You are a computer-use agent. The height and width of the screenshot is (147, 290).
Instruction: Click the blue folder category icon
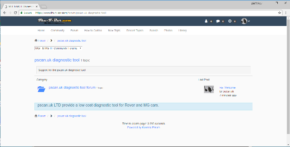coord(41,89)
